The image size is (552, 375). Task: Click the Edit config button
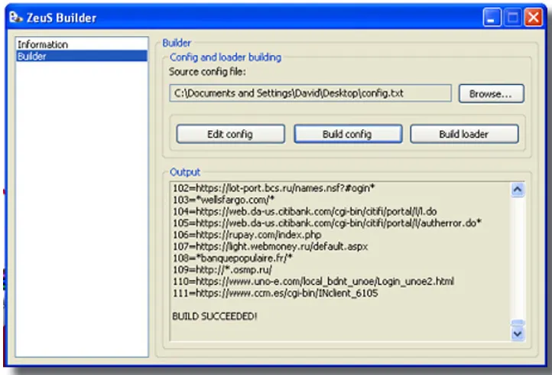click(231, 134)
